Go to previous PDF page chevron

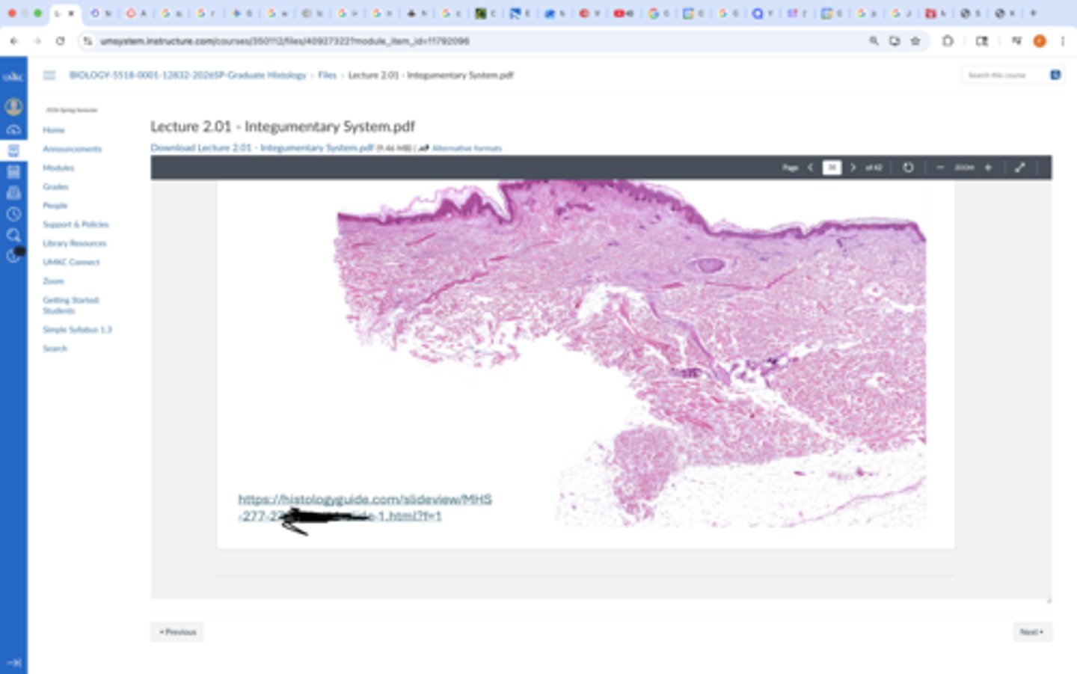click(x=810, y=168)
